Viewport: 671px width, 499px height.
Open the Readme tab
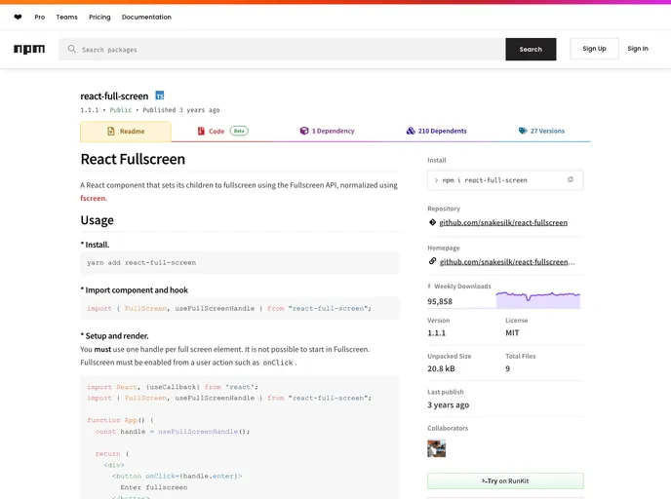[x=126, y=132]
